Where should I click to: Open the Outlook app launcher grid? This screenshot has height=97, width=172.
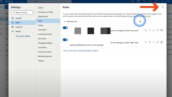tap(2, 1)
